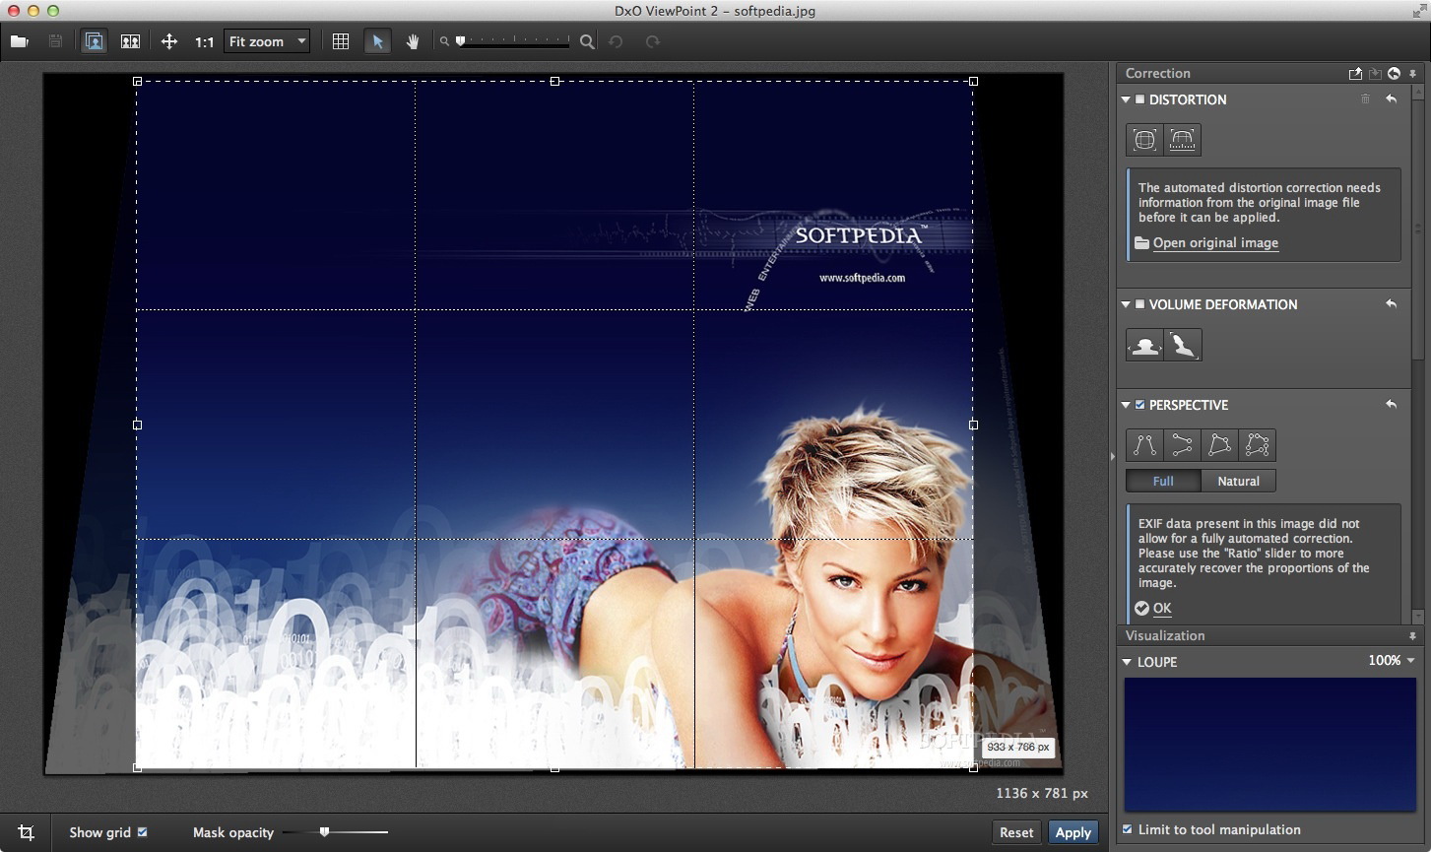Viewport: 1431px width, 852px height.
Task: Switch to side-by-side comparison view
Action: coord(130,41)
